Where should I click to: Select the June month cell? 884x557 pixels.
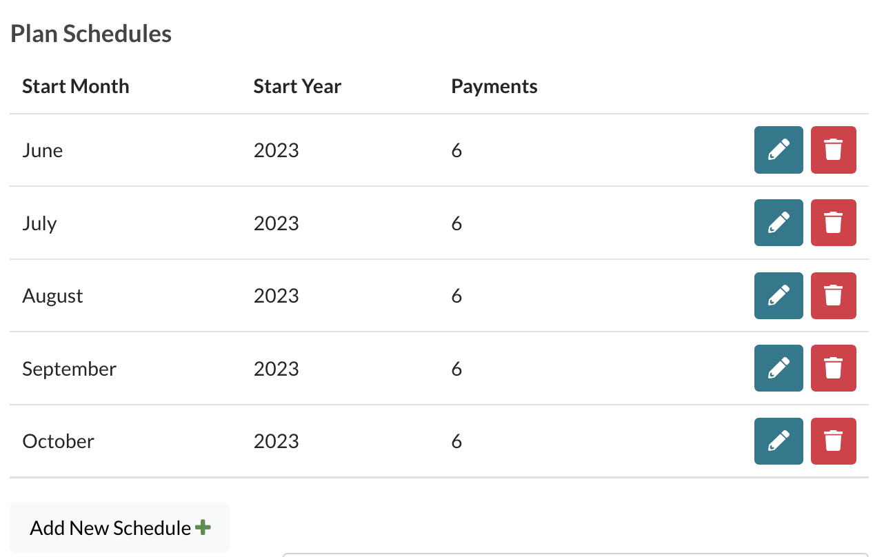(x=43, y=150)
